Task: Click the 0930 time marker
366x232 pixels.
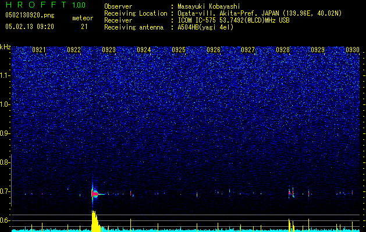Action: (353, 50)
